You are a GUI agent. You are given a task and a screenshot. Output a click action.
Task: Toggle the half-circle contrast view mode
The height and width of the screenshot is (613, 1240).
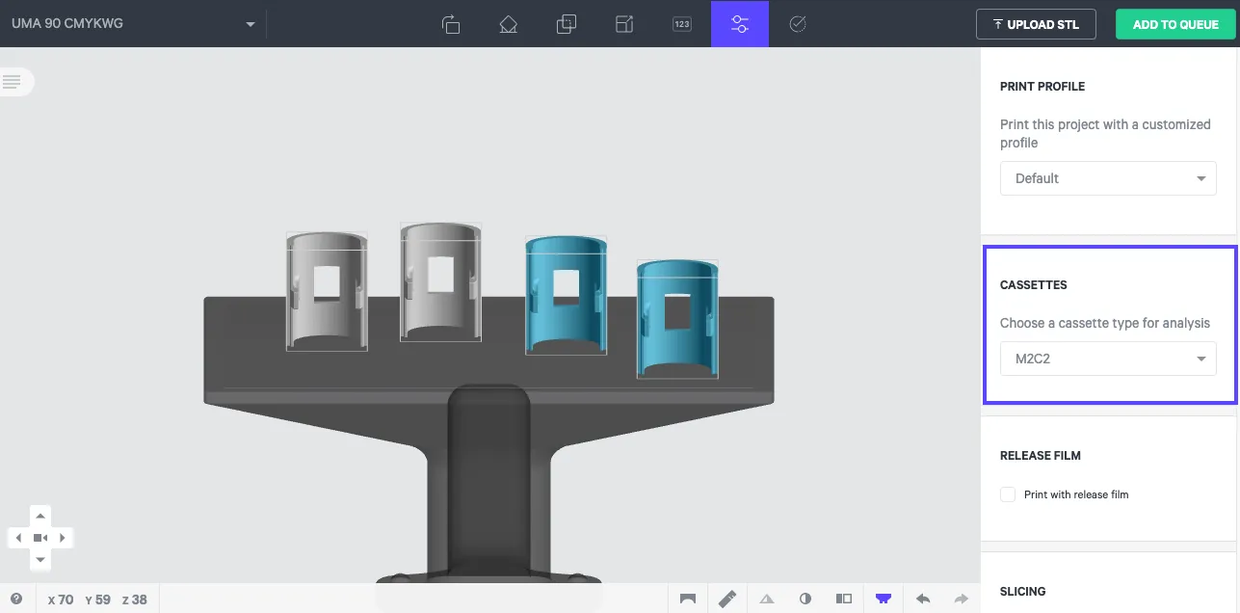coord(805,599)
